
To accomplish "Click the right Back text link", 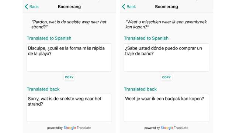I will tap(131, 7).
